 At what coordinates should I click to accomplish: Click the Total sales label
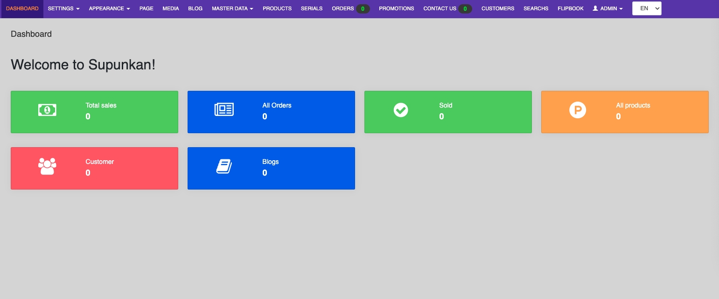coord(101,105)
